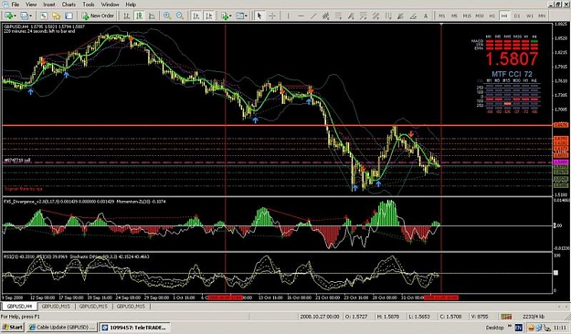571x334 pixels.
Task: Switch to M30 timeframe
Action: [480, 16]
